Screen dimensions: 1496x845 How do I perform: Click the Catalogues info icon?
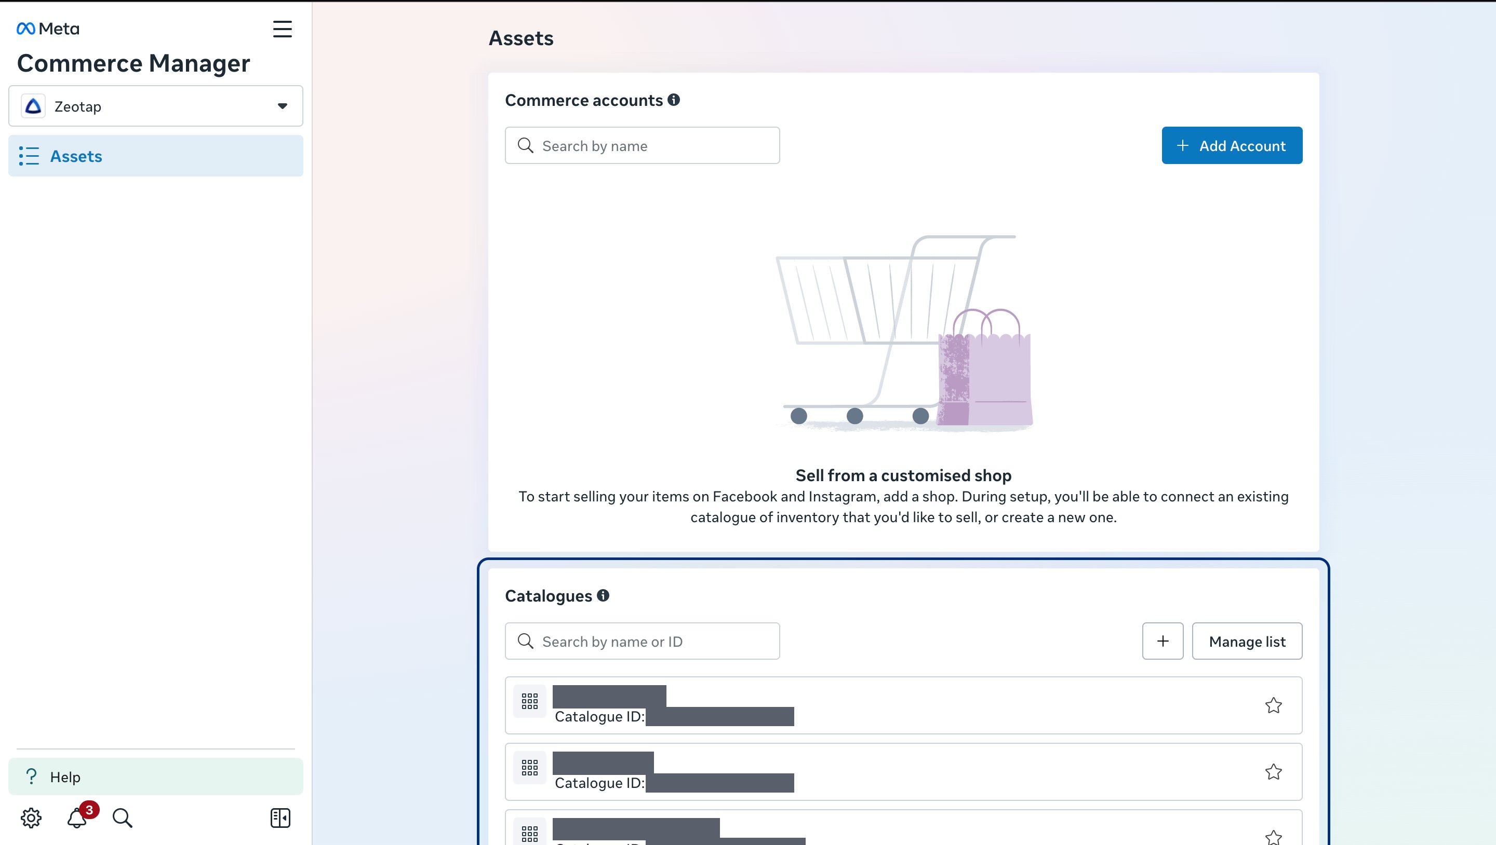(604, 595)
